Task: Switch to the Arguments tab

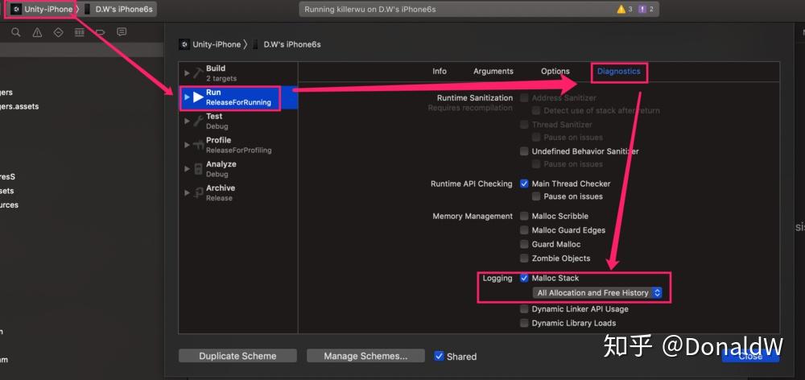Action: (493, 72)
